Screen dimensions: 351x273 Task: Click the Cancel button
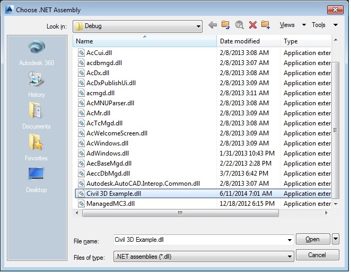(x=317, y=255)
